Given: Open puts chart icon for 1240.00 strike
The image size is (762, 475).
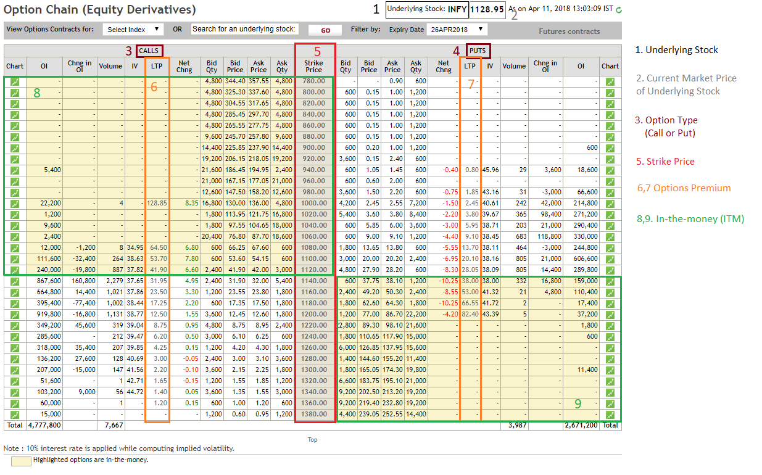Looking at the screenshot, I should [610, 337].
